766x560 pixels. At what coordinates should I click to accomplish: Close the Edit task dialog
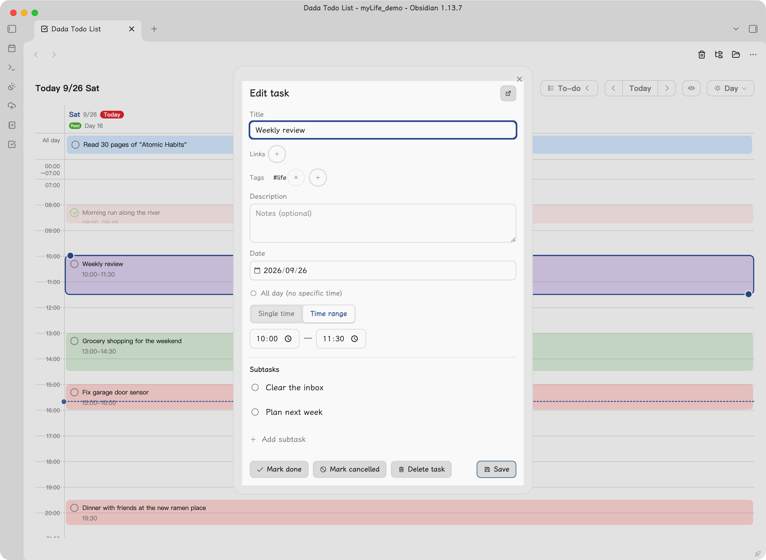click(519, 79)
